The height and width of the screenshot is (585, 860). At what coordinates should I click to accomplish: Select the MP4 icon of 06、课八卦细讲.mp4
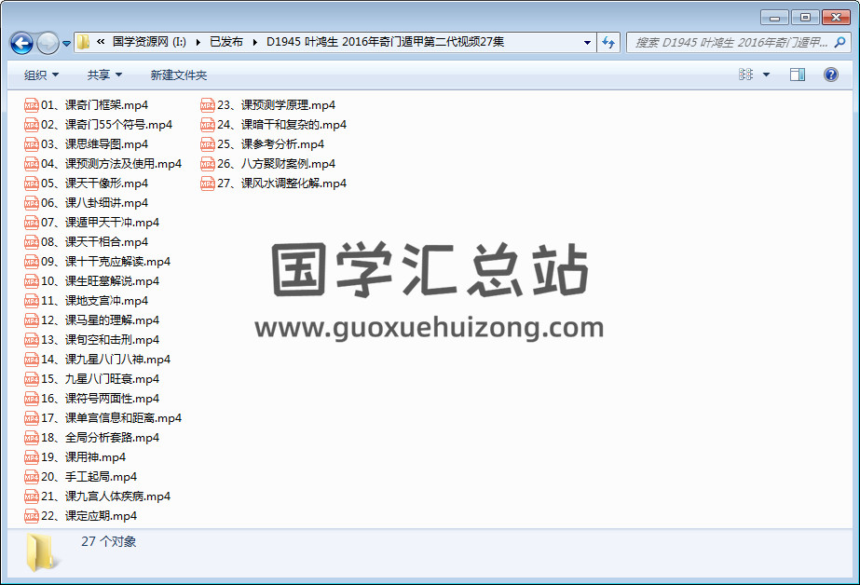coord(32,203)
